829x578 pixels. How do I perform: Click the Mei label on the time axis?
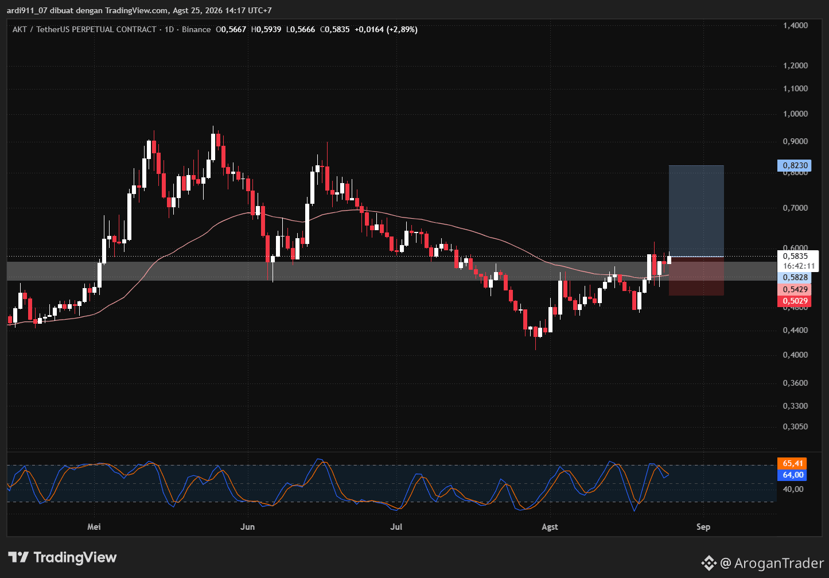[94, 527]
